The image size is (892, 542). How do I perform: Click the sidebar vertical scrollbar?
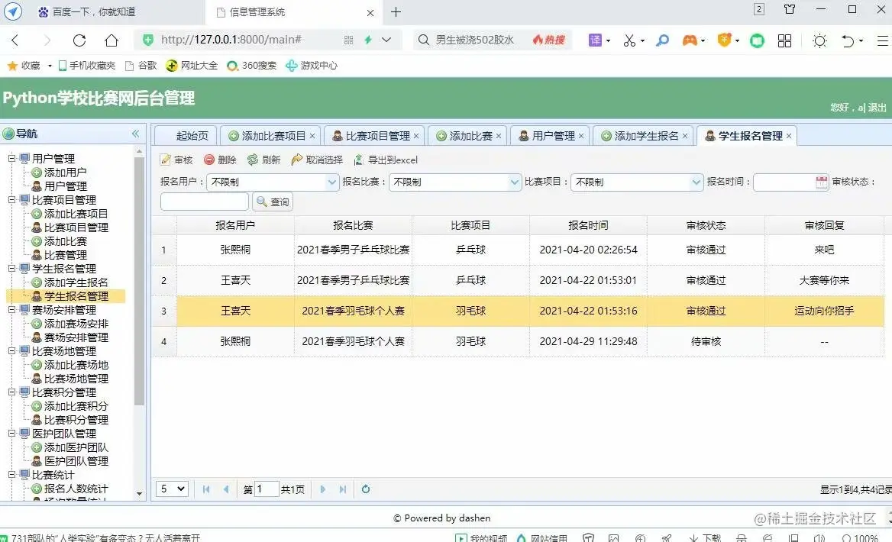139,282
